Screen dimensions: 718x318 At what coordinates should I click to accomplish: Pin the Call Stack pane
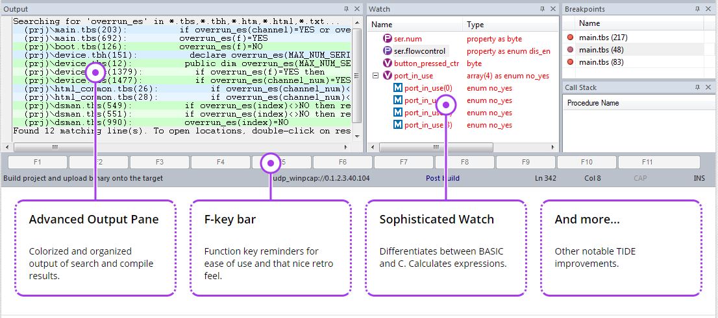click(x=699, y=87)
